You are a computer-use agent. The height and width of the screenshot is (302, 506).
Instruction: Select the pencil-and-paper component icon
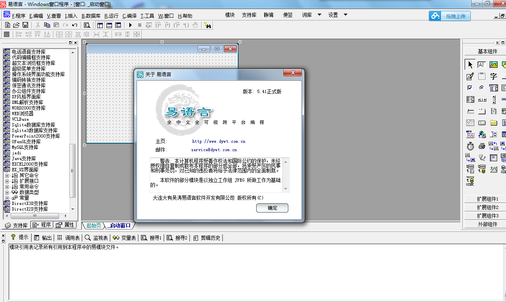[470, 76]
